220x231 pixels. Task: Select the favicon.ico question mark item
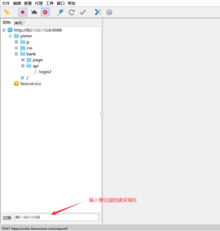[27, 84]
